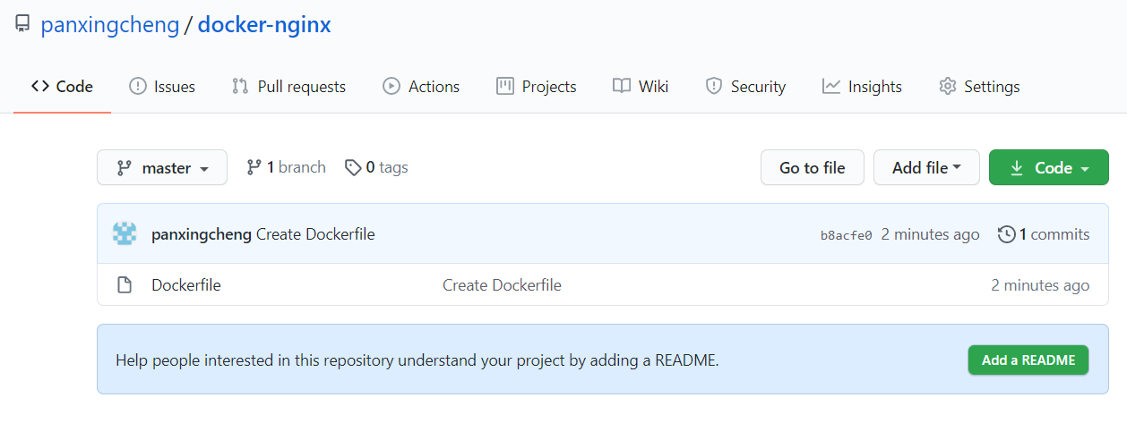Open the master branch dropdown
This screenshot has width=1127, height=423.
pos(162,167)
